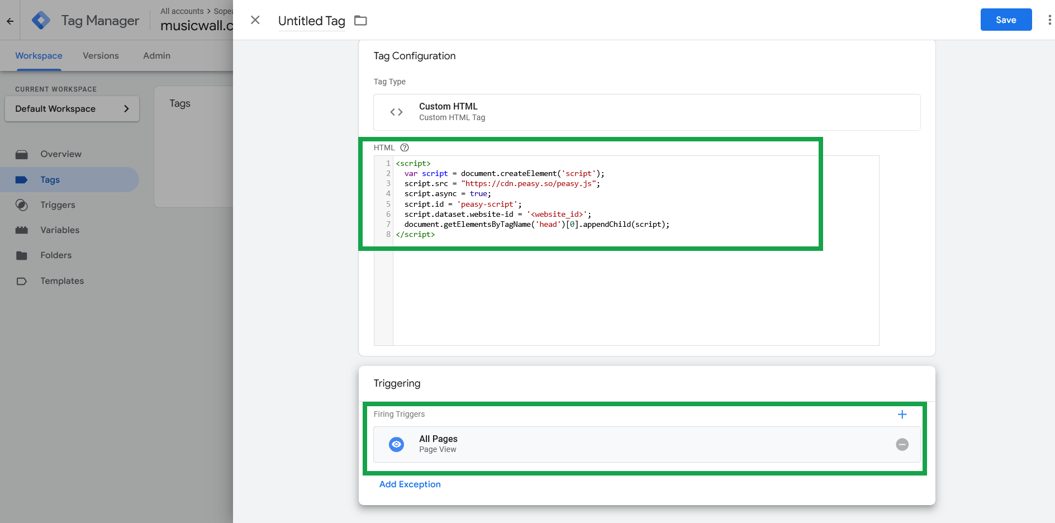The height and width of the screenshot is (523, 1055).
Task: Rename the Untitled Tag title field
Action: [311, 21]
